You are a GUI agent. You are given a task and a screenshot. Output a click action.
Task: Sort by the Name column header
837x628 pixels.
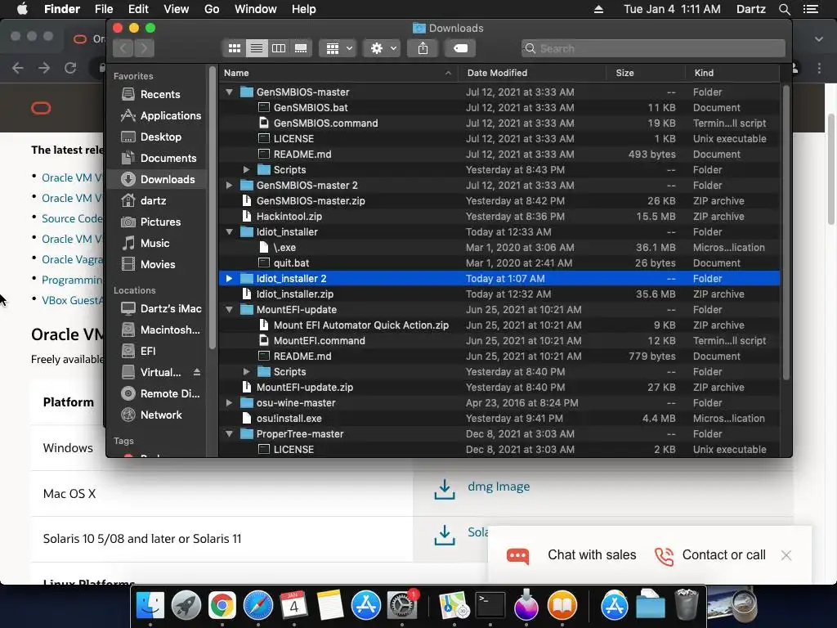[338, 73]
